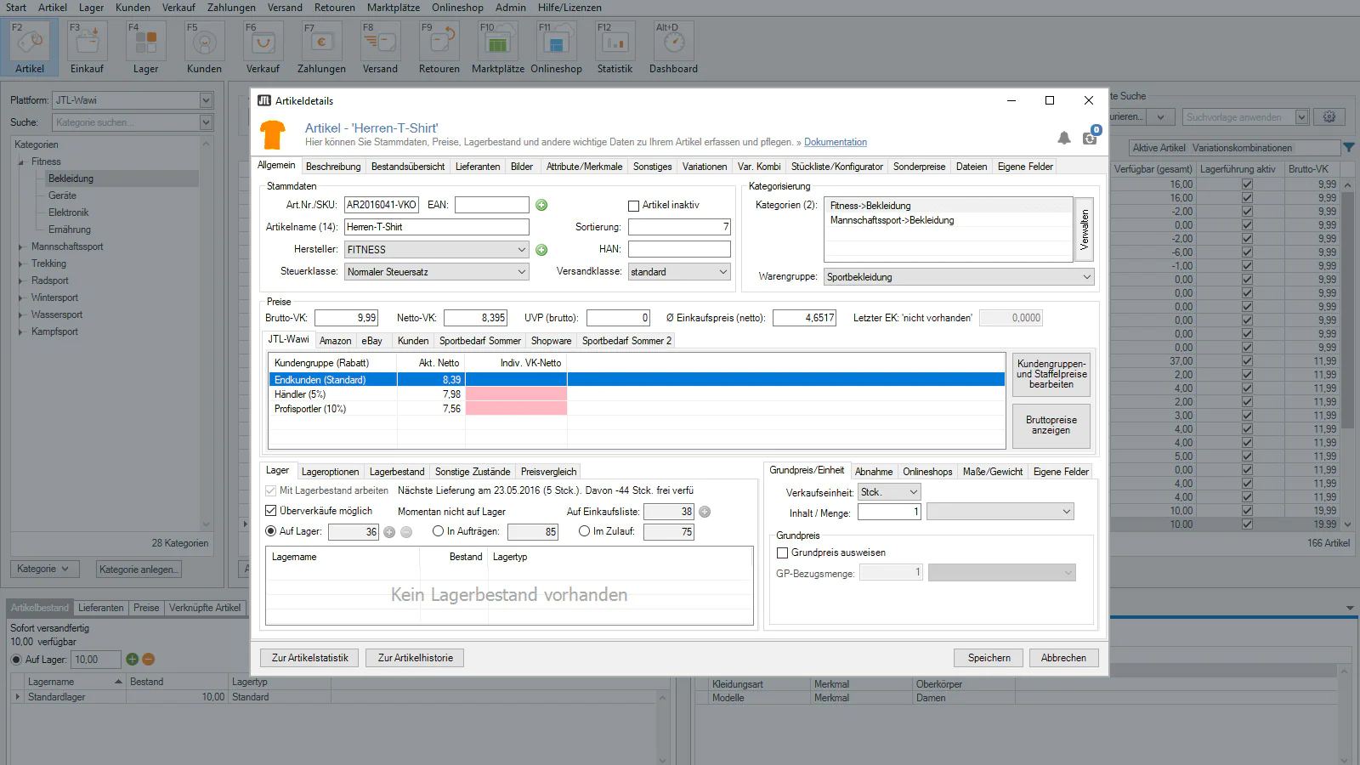Open the Versand menu

pyautogui.click(x=285, y=8)
